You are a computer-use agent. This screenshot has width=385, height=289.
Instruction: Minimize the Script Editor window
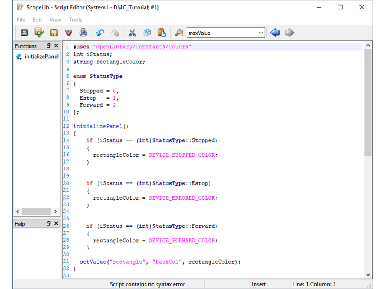click(x=319, y=7)
